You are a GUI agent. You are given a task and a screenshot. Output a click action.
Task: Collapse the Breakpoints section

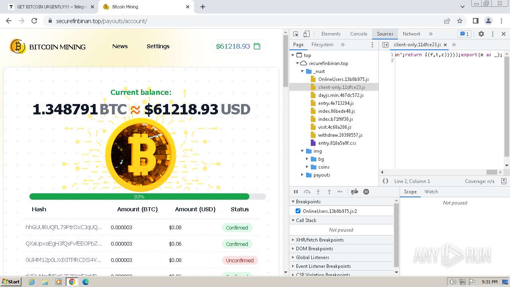pyautogui.click(x=341, y=202)
